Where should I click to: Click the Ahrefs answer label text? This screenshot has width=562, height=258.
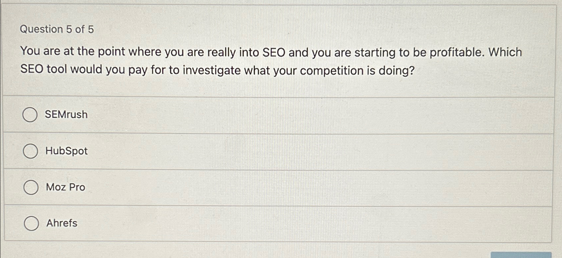click(62, 223)
